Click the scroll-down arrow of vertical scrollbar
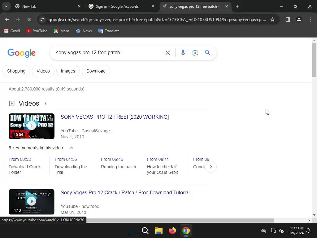 pyautogui.click(x=314, y=215)
